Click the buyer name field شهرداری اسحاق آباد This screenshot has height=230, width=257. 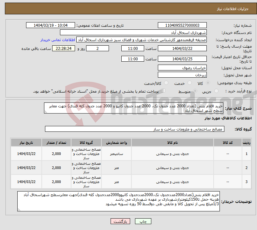pyautogui.click(x=133, y=32)
